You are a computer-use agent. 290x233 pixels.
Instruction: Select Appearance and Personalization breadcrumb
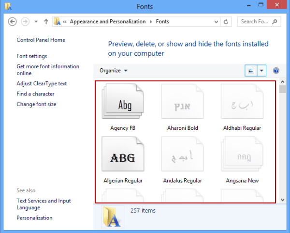tap(108, 21)
